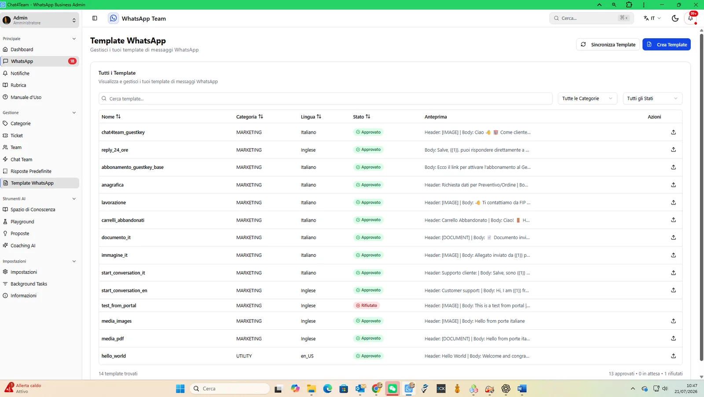Open the IT language selector
This screenshot has height=397, width=704.
(652, 18)
